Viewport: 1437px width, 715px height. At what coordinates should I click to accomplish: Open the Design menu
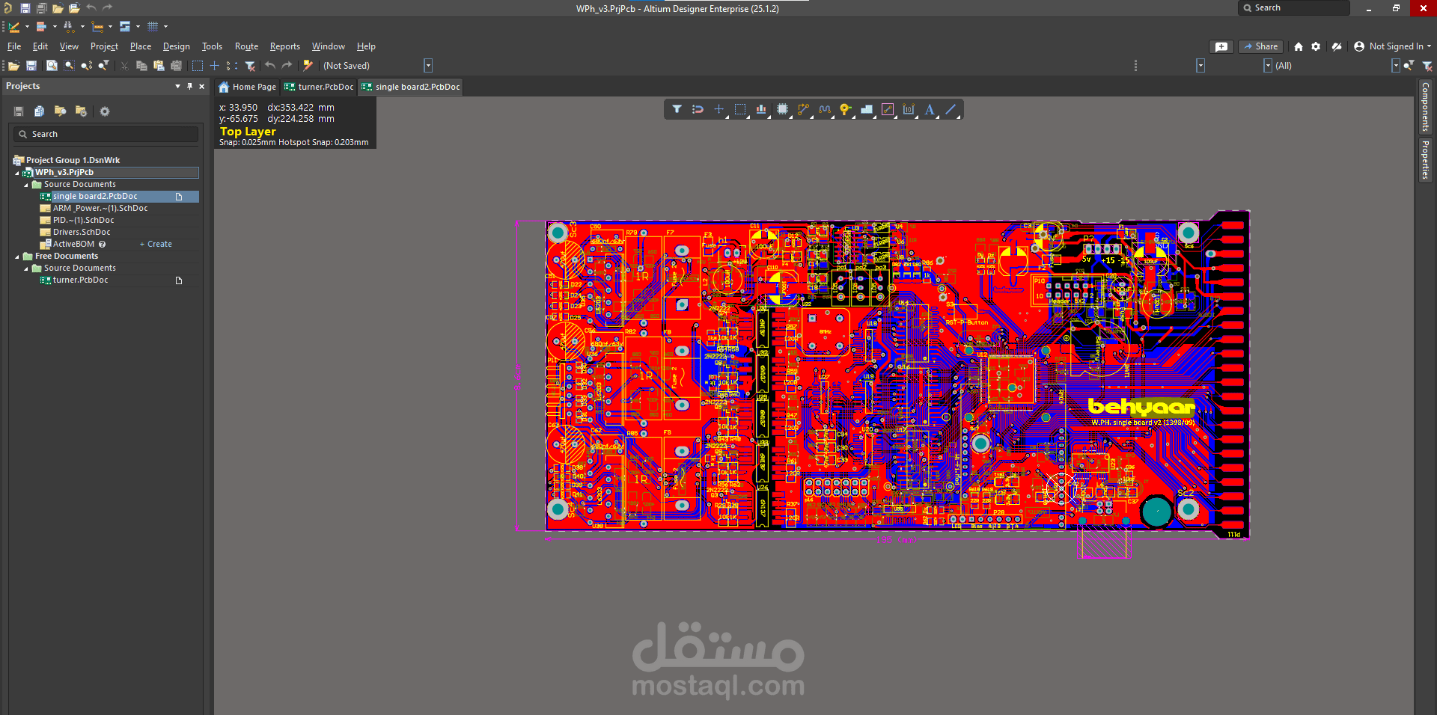tap(177, 46)
